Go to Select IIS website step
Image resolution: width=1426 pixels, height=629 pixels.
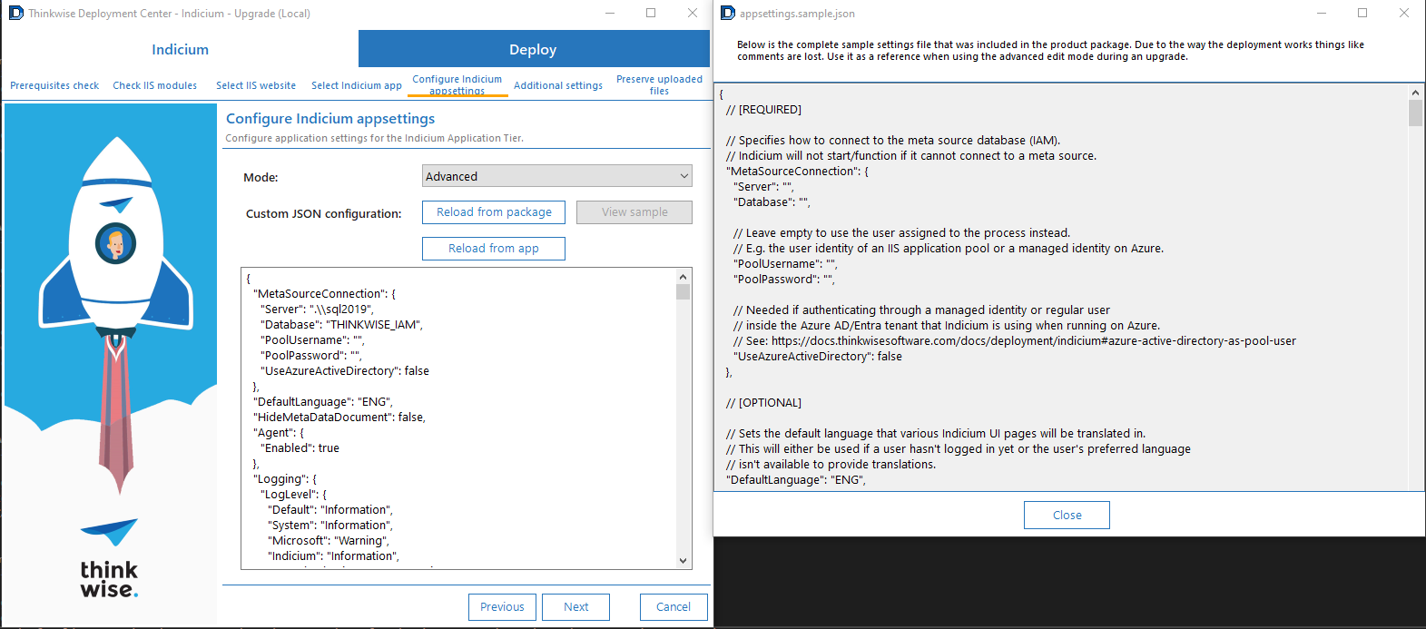[x=256, y=85]
